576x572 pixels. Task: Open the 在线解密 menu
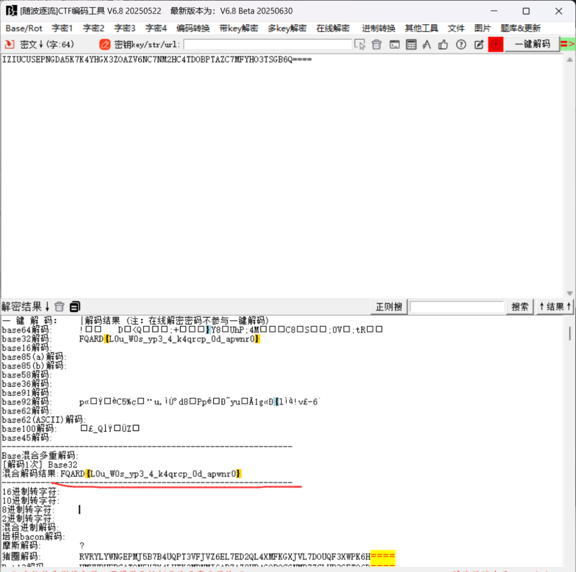pyautogui.click(x=332, y=28)
